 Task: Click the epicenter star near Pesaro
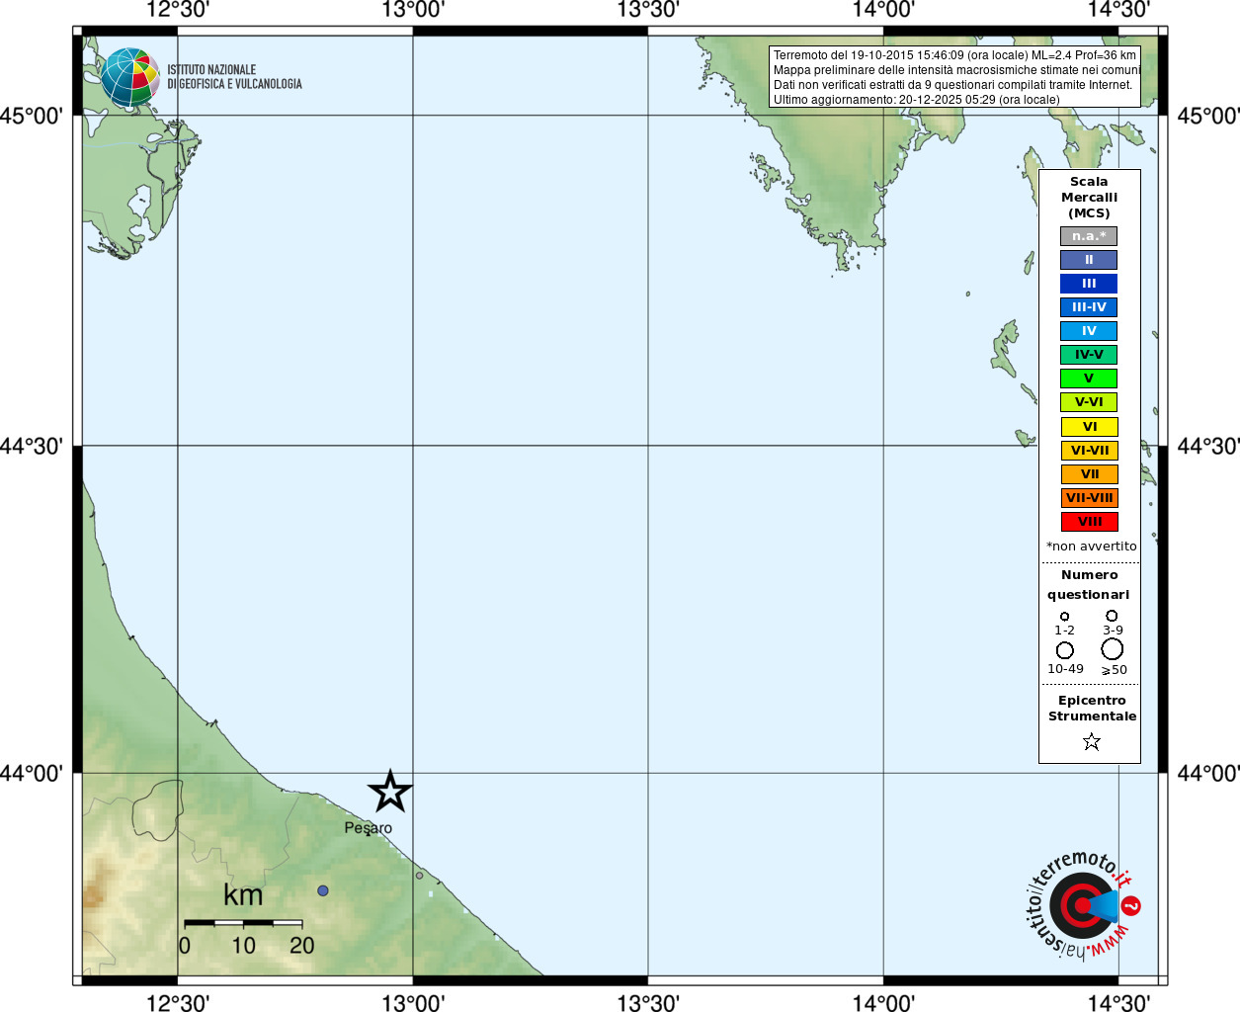coord(390,792)
